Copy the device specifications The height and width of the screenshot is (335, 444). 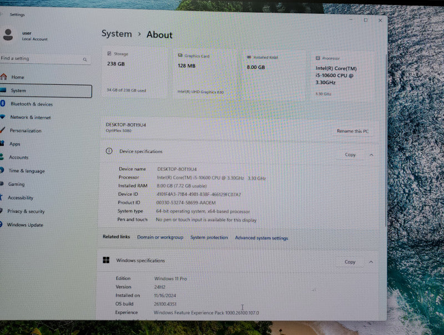click(x=350, y=155)
